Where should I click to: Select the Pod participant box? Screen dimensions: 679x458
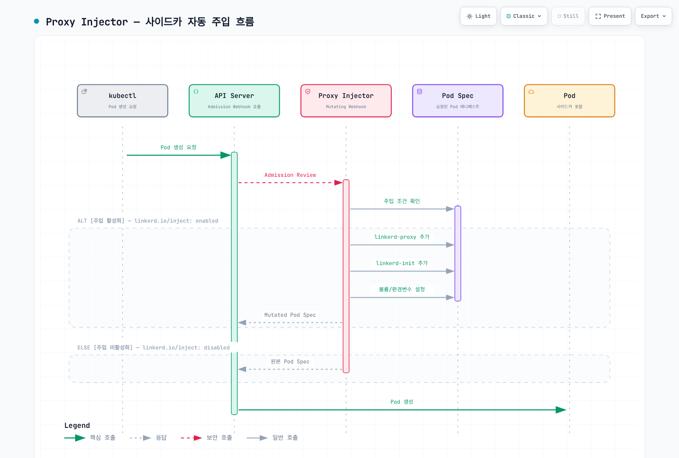pyautogui.click(x=570, y=101)
